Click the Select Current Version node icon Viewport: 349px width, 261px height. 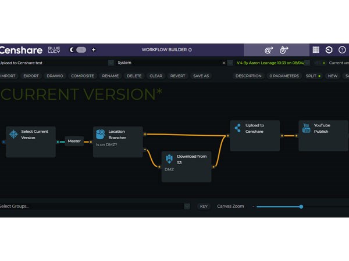(x=14, y=135)
